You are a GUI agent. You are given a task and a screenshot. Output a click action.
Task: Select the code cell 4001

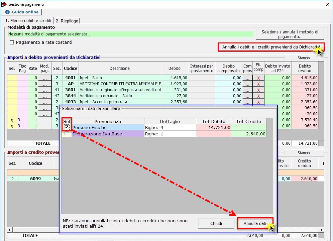(x=71, y=78)
